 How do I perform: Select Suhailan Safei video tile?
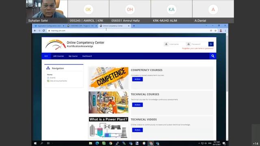pyautogui.click(x=47, y=12)
